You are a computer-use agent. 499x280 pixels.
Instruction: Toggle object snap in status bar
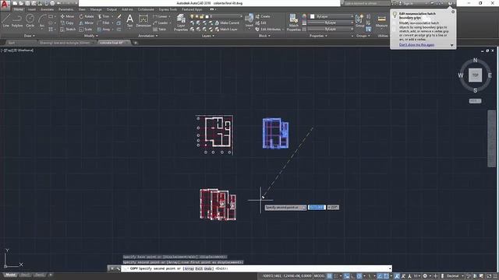(386, 276)
